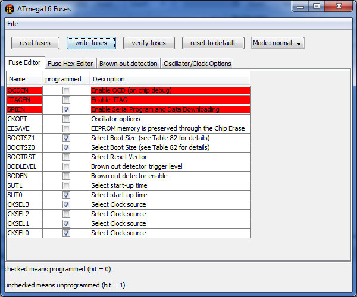
Task: Uncheck the SPIEN fuse checkbox
Action: pos(66,109)
